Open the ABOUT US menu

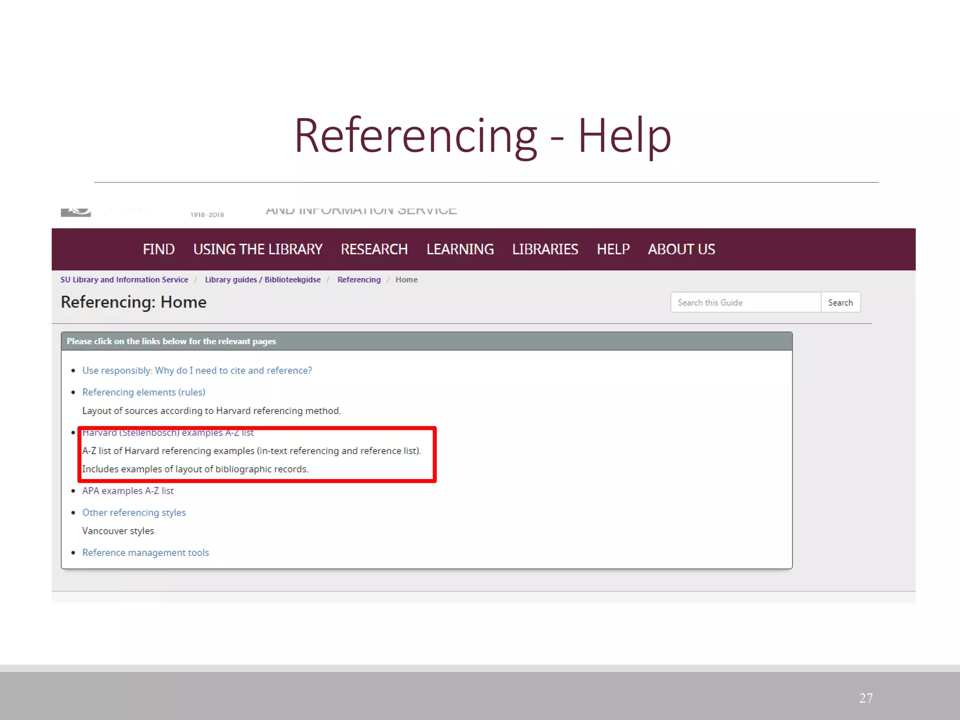pyautogui.click(x=682, y=249)
